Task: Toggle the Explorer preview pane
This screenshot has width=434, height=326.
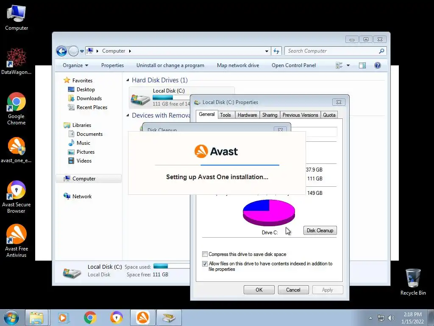Action: tap(362, 65)
